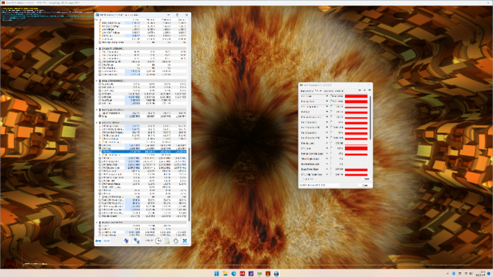Click GPU-Z screenshot camera icon
Image resolution: width=493 pixels, height=277 pixels.
[x=359, y=90]
